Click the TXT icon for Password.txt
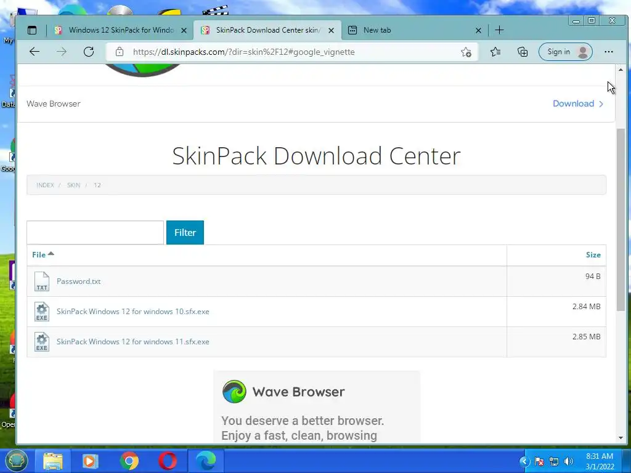631x473 pixels. pos(42,281)
